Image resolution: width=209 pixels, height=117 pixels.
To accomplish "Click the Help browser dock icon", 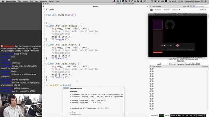I will coord(151,6).
